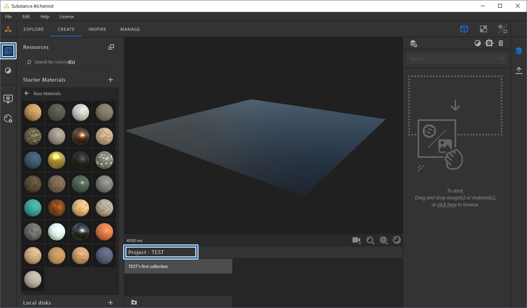
Task: Open the License menu
Action: click(x=67, y=17)
